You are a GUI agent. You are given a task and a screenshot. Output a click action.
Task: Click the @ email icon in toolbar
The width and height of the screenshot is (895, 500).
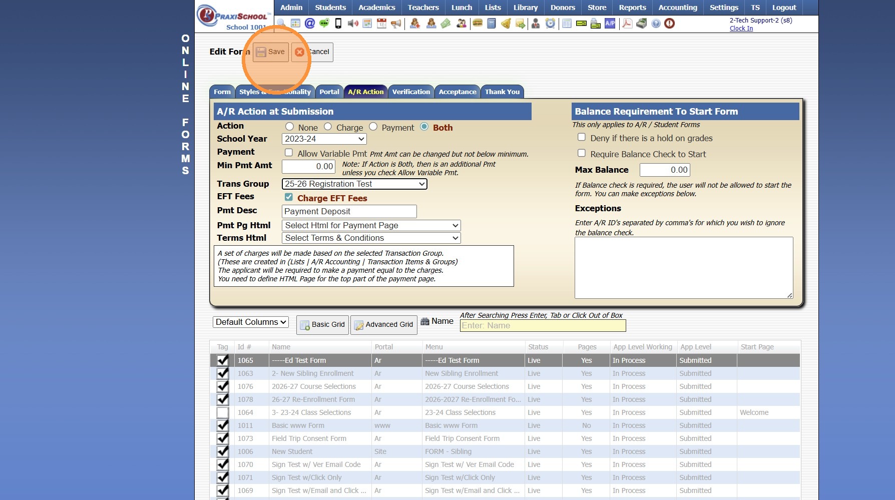coord(310,24)
